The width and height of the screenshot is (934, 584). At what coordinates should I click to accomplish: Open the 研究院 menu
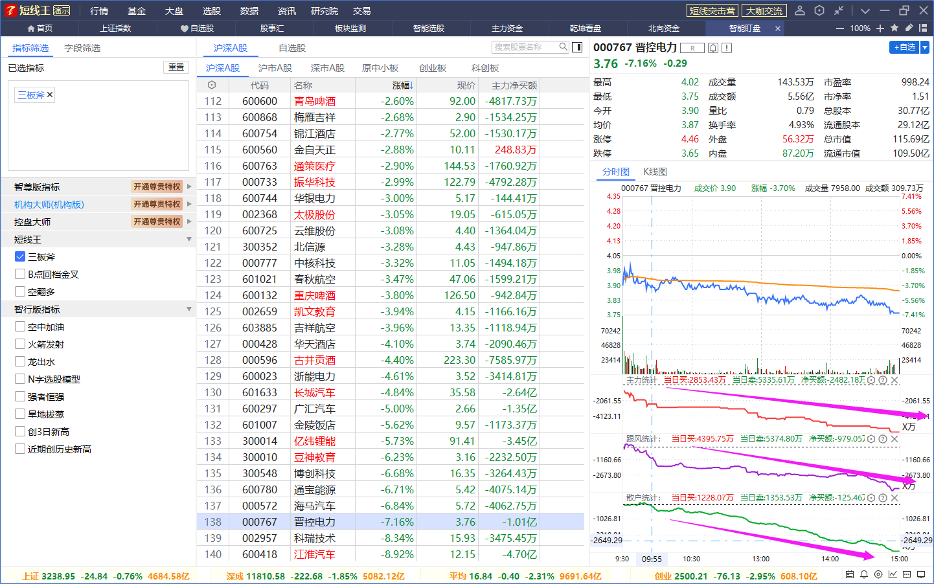(325, 10)
